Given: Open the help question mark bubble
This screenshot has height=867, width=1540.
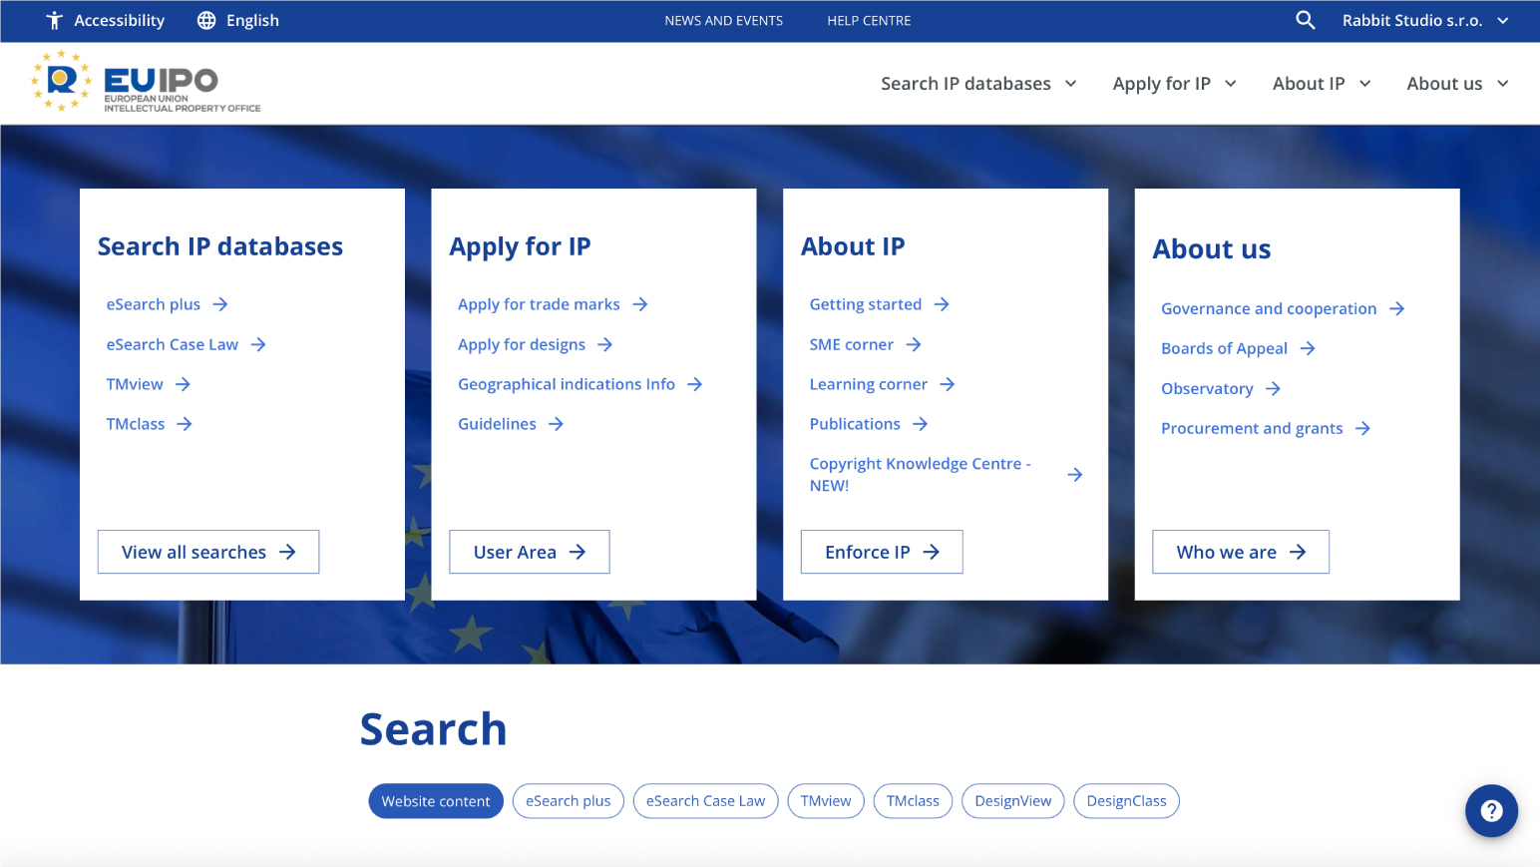Looking at the screenshot, I should (1491, 811).
